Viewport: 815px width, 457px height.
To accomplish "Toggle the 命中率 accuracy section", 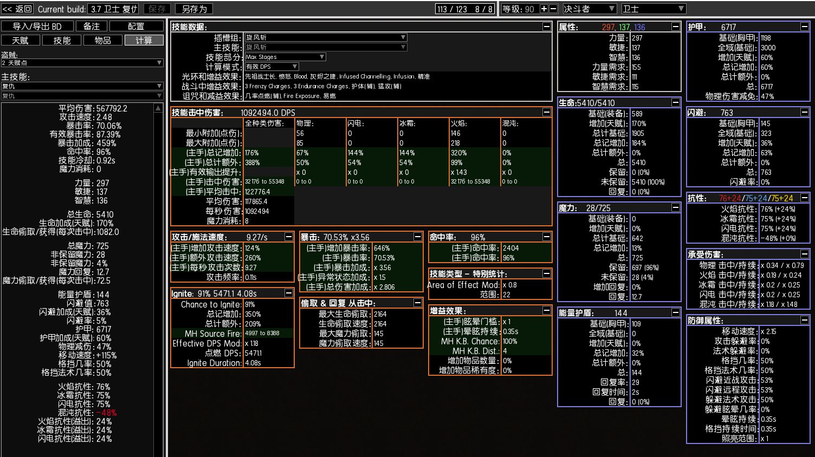I will coord(546,237).
